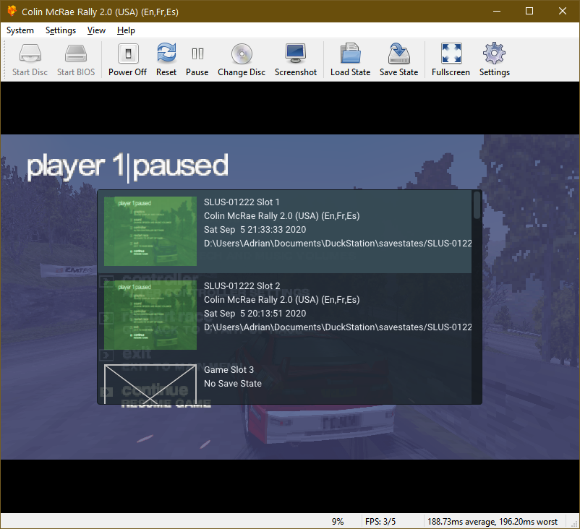Minimize the DuckStation window
The height and width of the screenshot is (529, 580).
(x=497, y=11)
